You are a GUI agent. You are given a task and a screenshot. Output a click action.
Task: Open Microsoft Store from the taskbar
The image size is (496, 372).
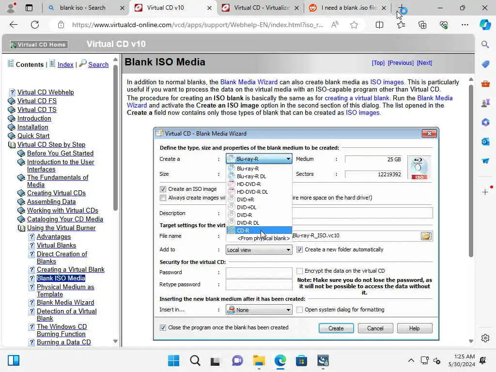(x=301, y=360)
